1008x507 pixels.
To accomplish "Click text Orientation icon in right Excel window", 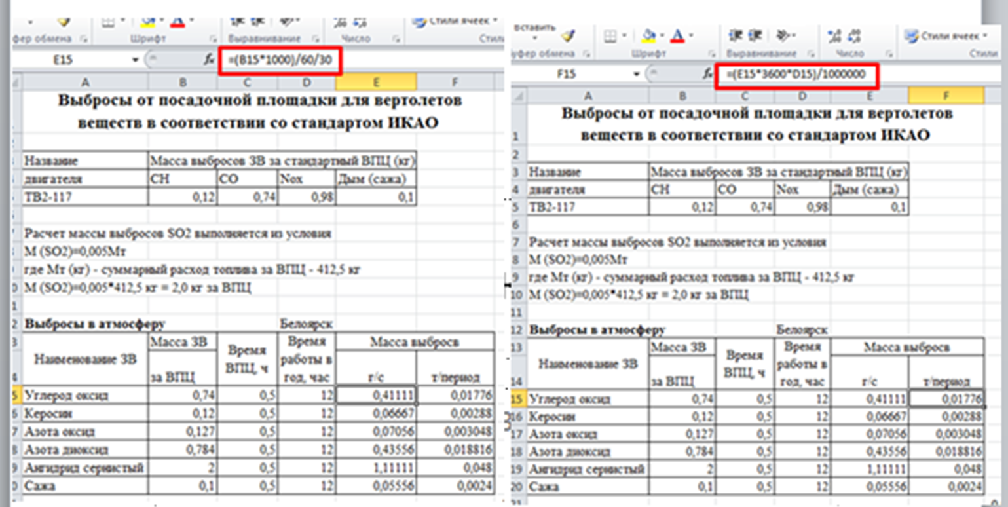I will click(781, 35).
